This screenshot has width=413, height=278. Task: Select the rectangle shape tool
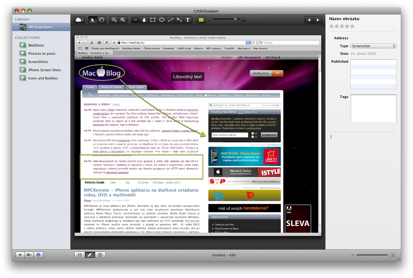click(x=153, y=20)
